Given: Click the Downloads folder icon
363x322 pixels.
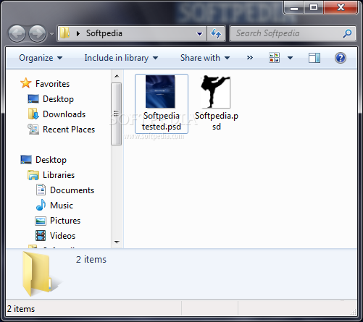Looking at the screenshot, I should pos(33,114).
